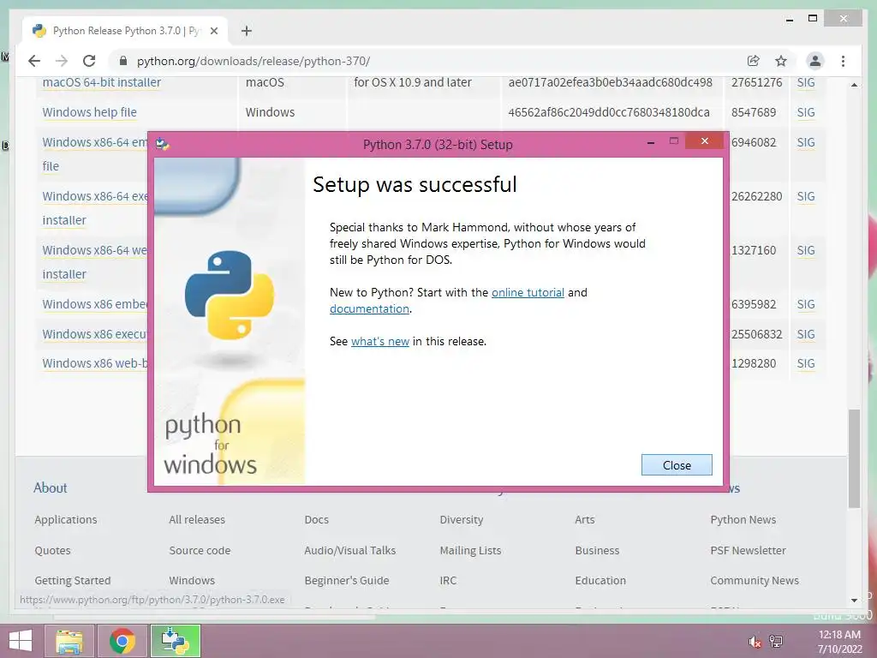The height and width of the screenshot is (658, 877).
Task: Close the Python Release tab
Action: point(213,31)
